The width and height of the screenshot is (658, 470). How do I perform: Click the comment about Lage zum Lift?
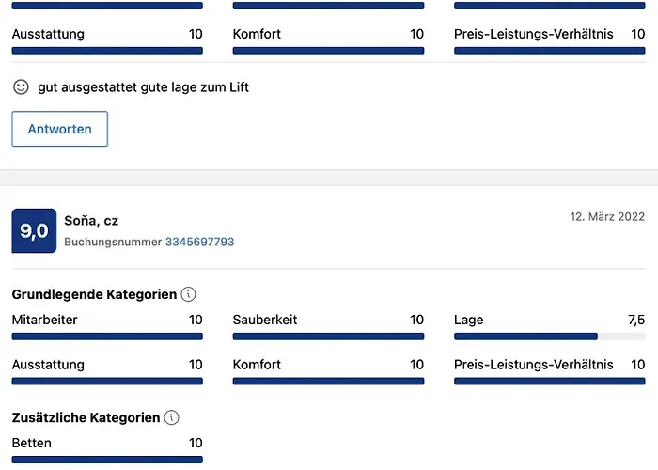pyautogui.click(x=143, y=87)
